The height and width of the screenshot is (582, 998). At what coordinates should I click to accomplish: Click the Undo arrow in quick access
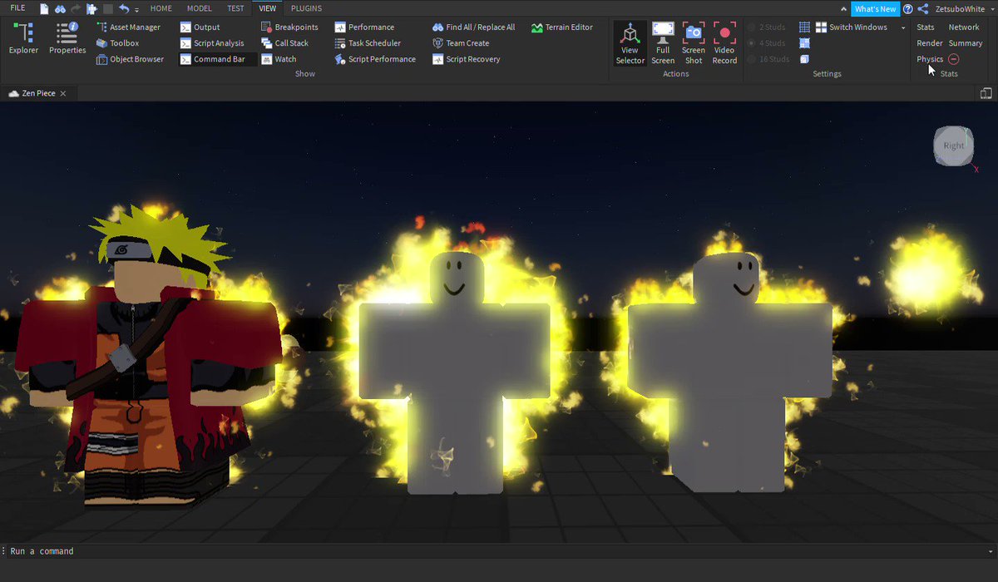click(123, 8)
